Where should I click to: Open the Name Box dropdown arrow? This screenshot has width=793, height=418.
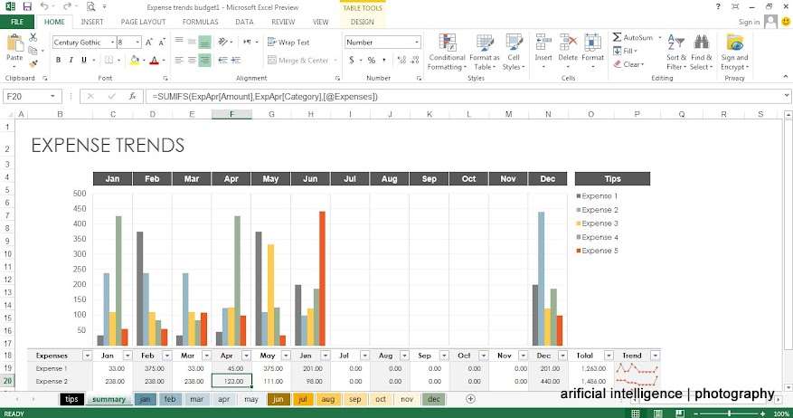tap(52, 96)
